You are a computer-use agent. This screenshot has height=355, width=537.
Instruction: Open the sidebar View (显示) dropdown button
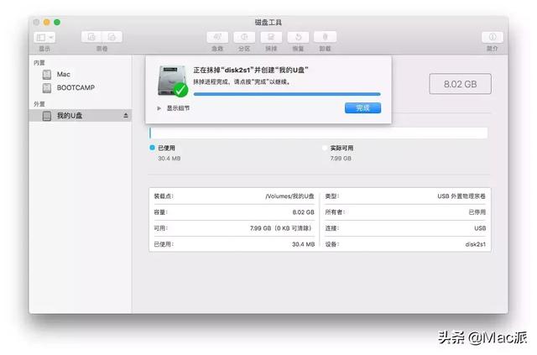(44, 37)
